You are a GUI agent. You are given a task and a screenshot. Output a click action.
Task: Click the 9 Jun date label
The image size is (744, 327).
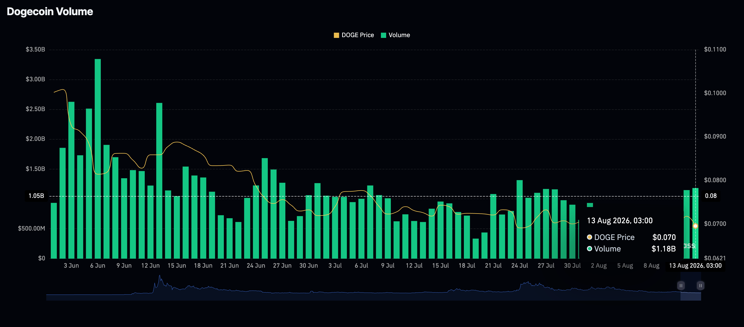[124, 266]
